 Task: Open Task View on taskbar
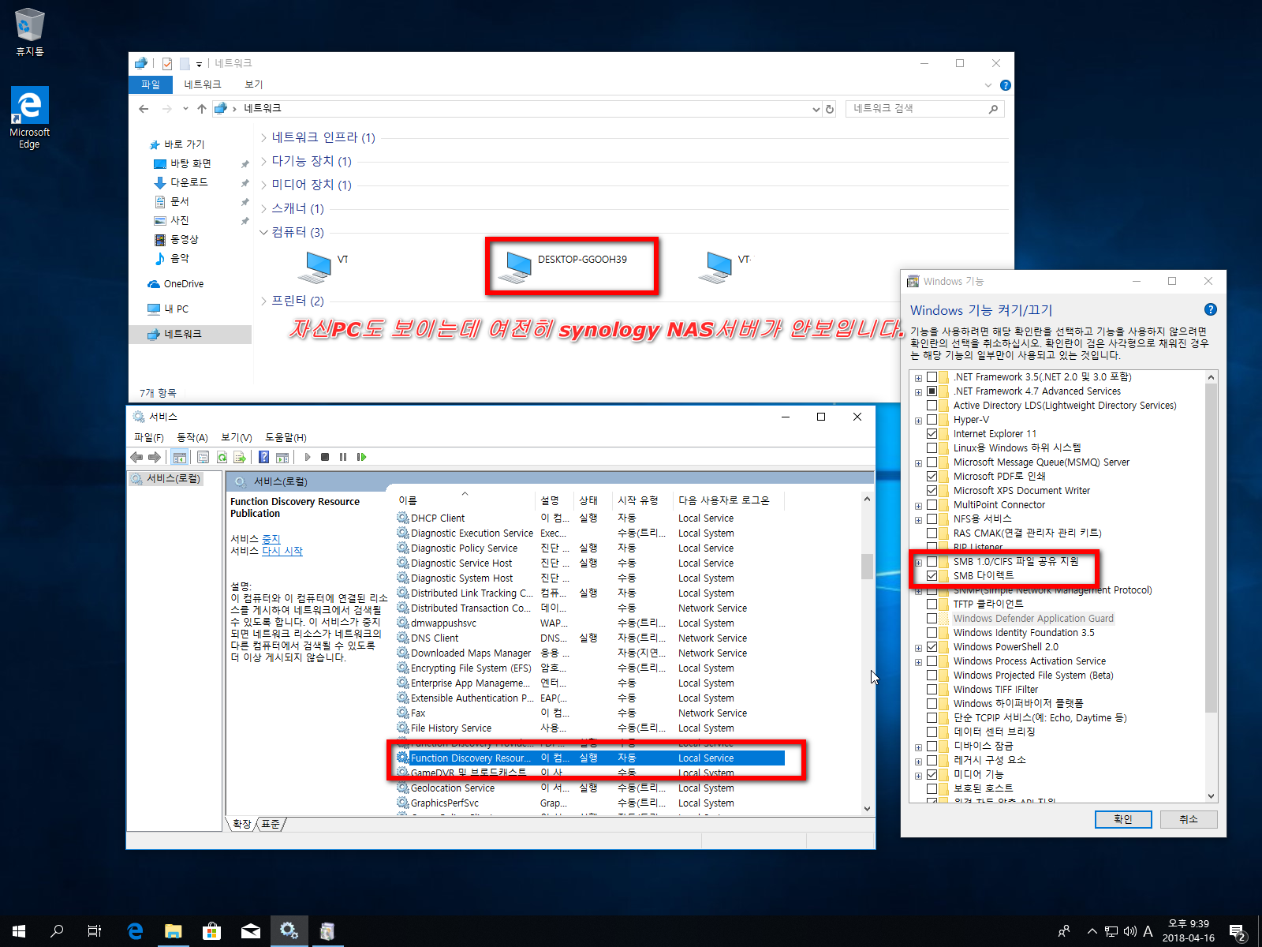coord(95,931)
